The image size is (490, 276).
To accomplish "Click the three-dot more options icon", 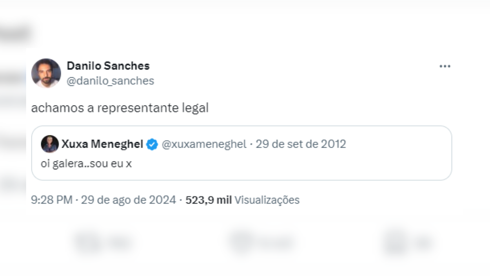I will (x=445, y=67).
